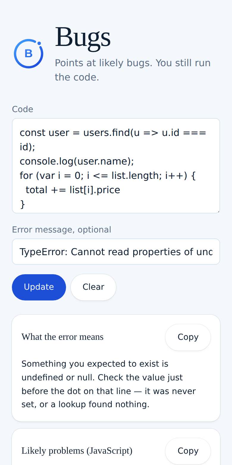This screenshot has height=465, width=232.
Task: Click the 'Likely problems (JavaScript)' heading
Action: [x=77, y=451]
